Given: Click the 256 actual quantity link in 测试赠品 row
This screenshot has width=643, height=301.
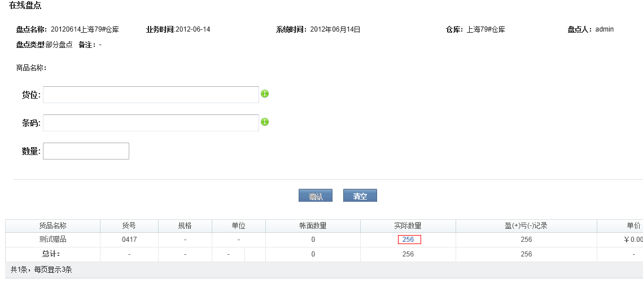Looking at the screenshot, I should click(408, 240).
